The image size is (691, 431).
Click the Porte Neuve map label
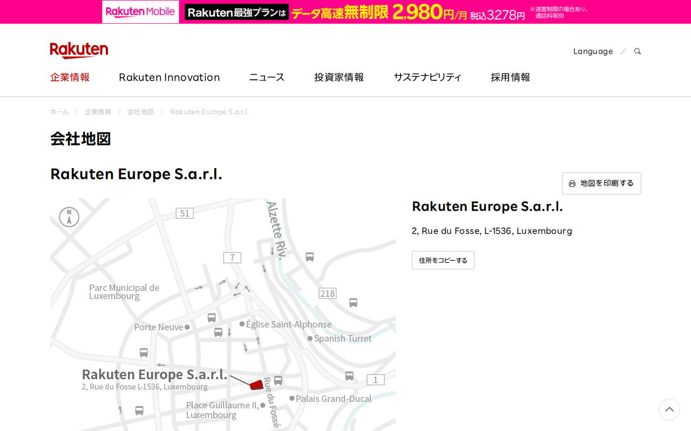point(159,327)
